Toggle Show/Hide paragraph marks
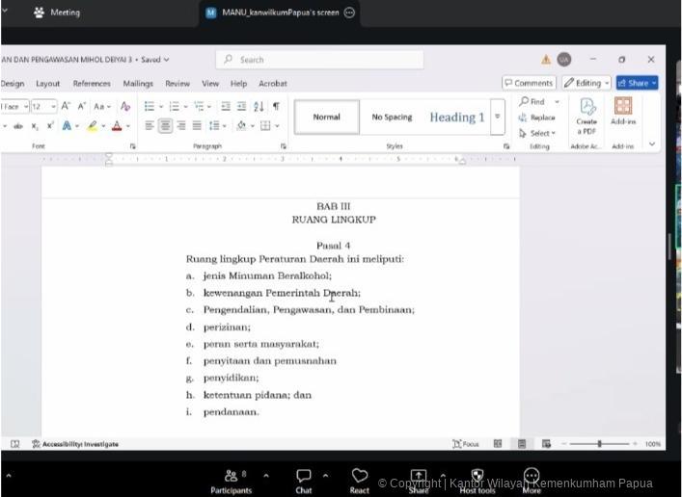This screenshot has width=682, height=497. [276, 106]
